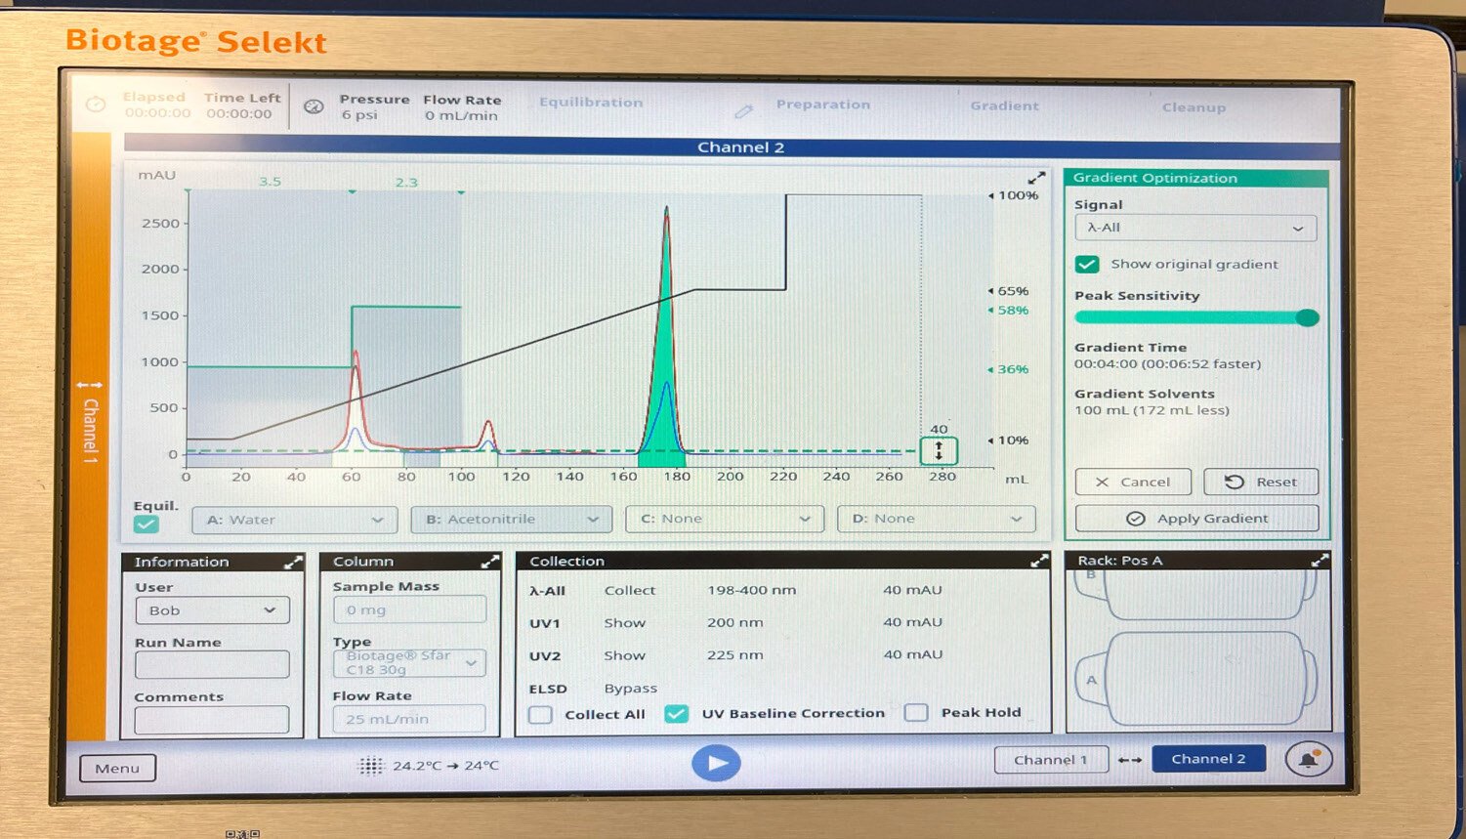
Task: Toggle UV Baseline Correction off
Action: pos(678,714)
